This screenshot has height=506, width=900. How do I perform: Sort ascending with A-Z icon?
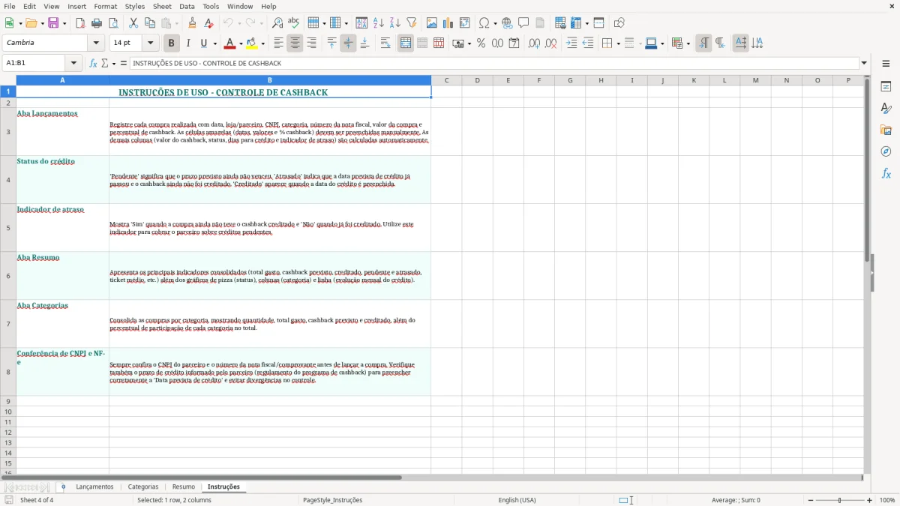379,23
